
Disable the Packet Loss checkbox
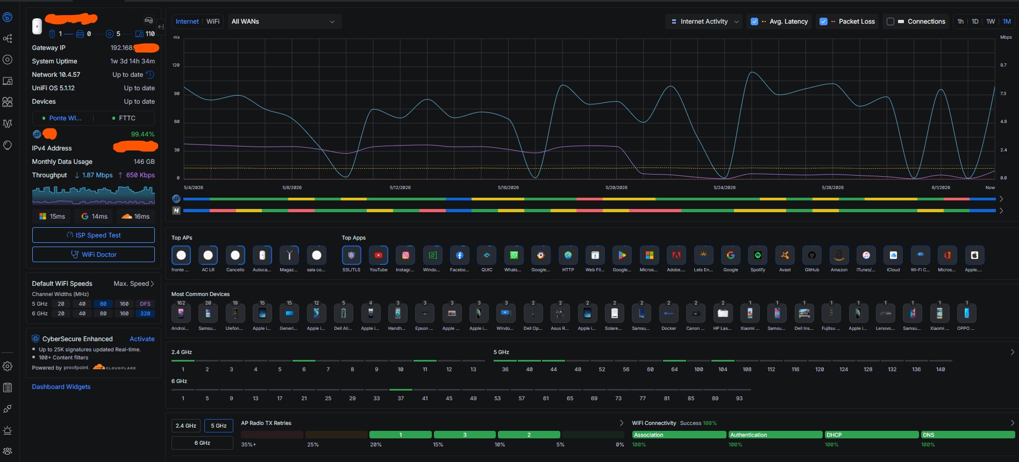click(x=823, y=21)
